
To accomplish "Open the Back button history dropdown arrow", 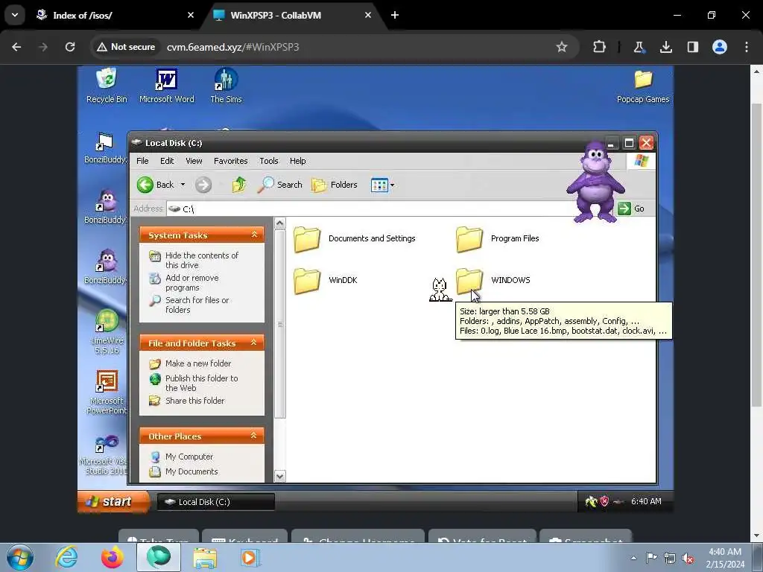I will 183,185.
